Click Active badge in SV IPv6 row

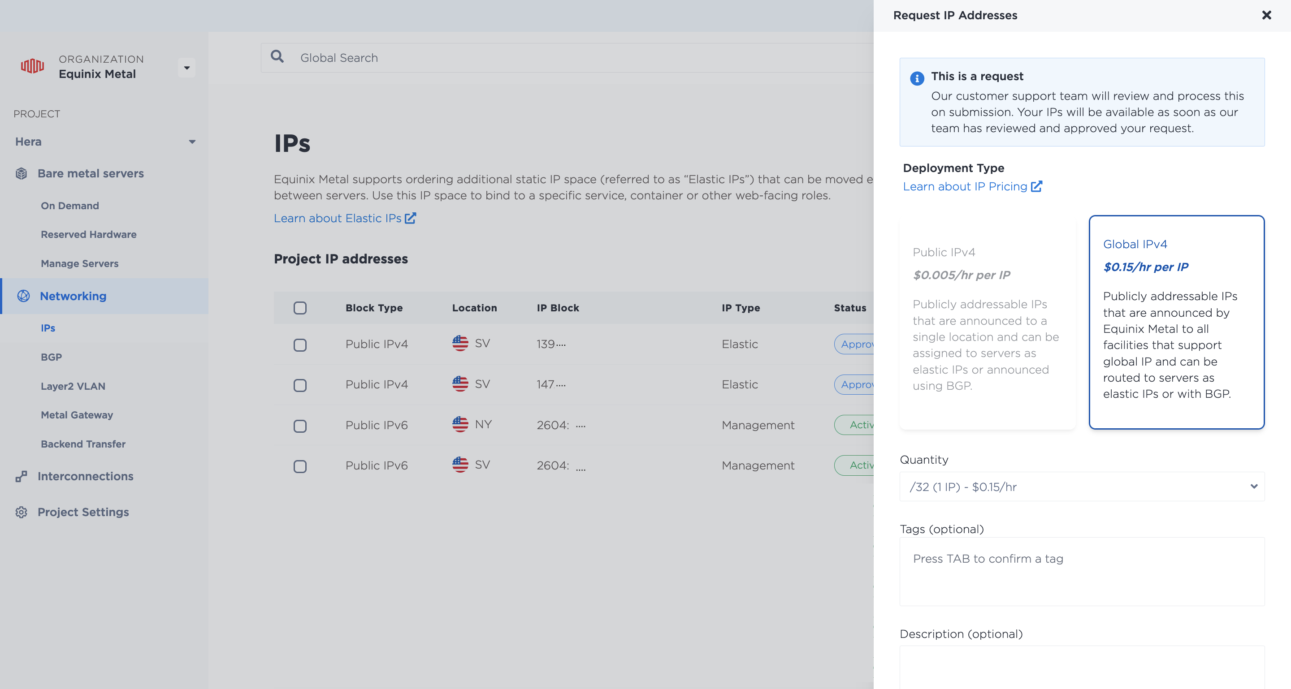coord(854,465)
